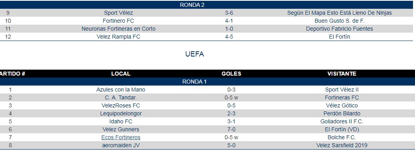Viewport: 415px width, 150px height.
Task: Select aeromaiden JV in match 8
Action: click(x=121, y=145)
